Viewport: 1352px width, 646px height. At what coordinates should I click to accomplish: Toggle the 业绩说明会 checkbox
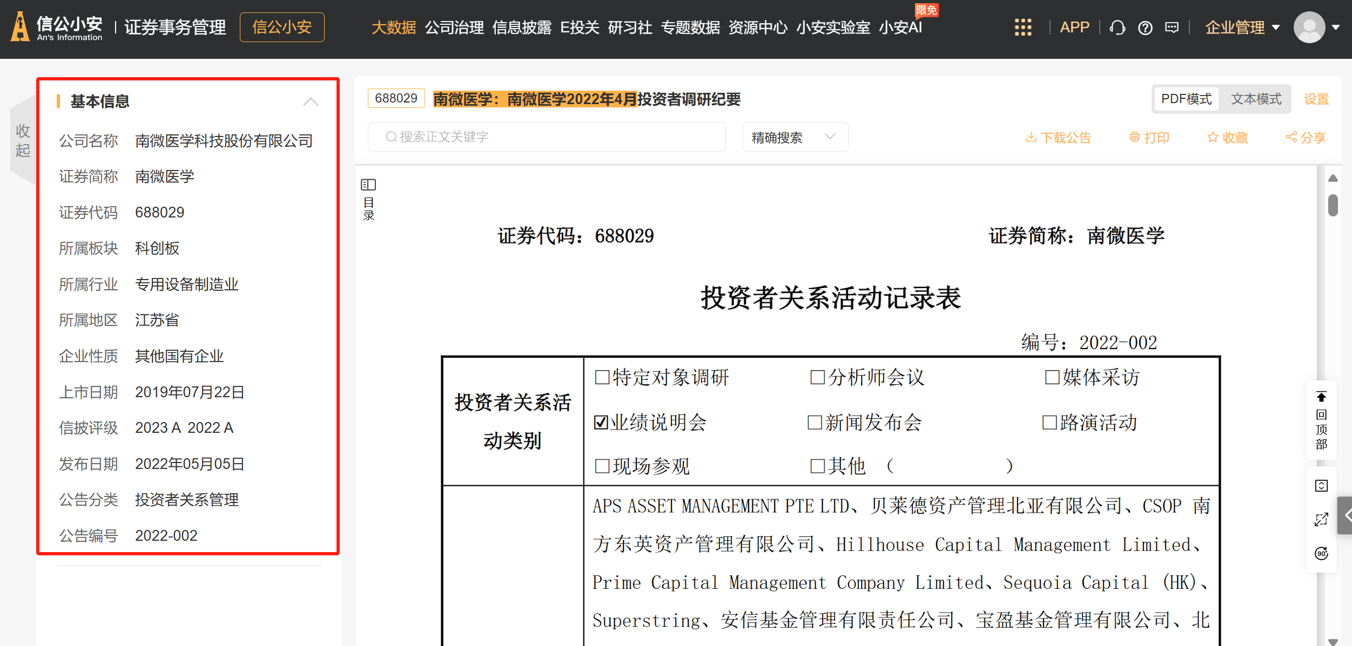point(601,423)
